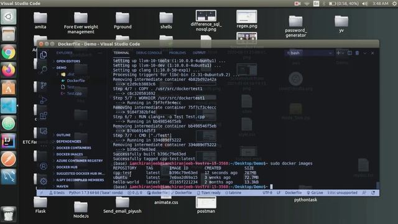Viewport: 398px width, 224px height.
Task: Open the Remote Explorer view
Action: 44,131
